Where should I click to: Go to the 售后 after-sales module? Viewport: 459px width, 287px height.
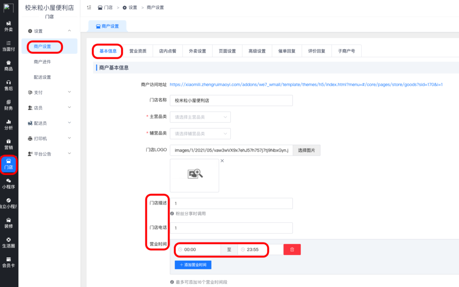point(9,85)
